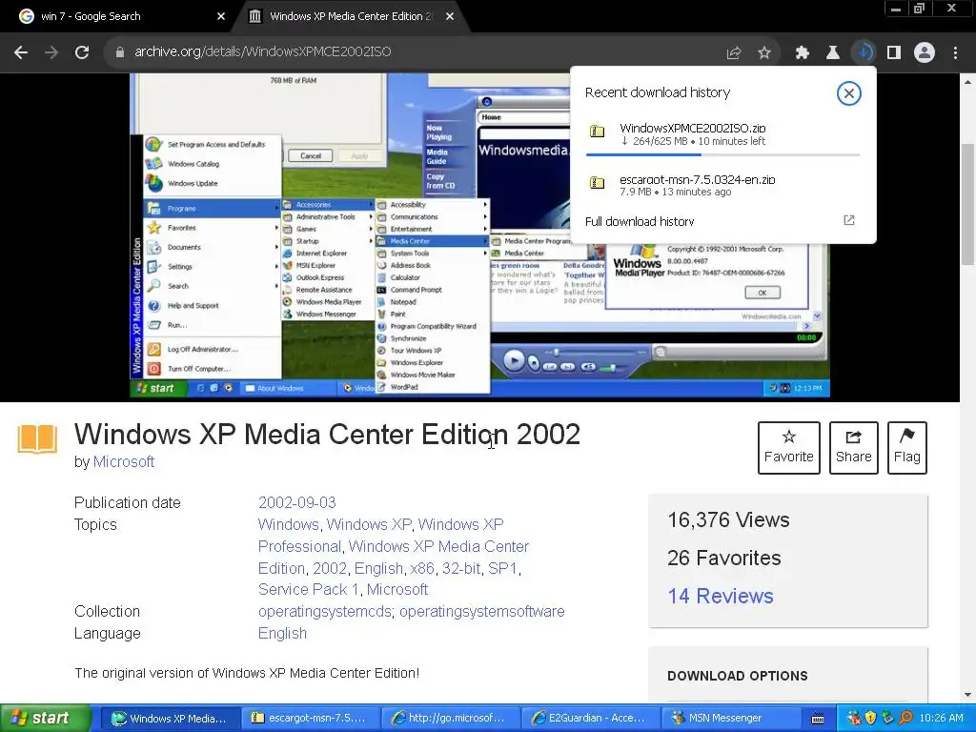
Task: Close the Recent download history popup
Action: [848, 93]
